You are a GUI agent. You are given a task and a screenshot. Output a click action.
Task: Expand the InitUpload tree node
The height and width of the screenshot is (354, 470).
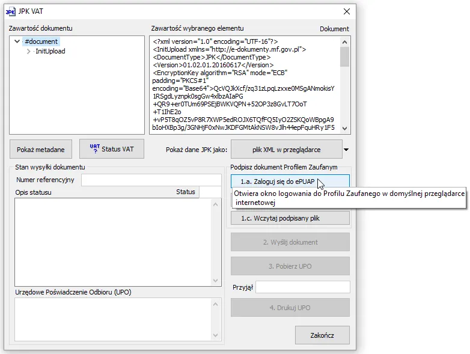coord(28,51)
